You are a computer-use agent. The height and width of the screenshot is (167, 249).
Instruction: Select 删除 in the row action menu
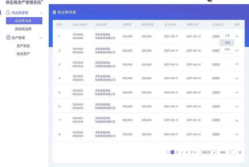coord(227,49)
